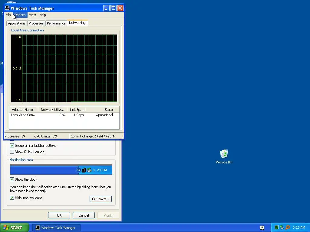This screenshot has width=310, height=232.
Task: Switch to the Applications tab
Action: point(17,23)
